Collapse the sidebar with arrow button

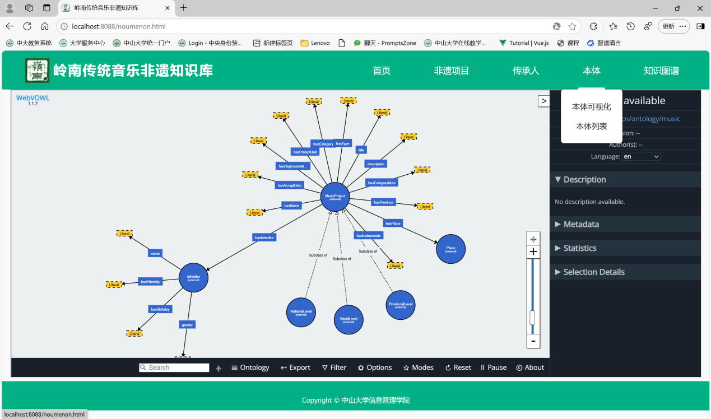coord(543,101)
